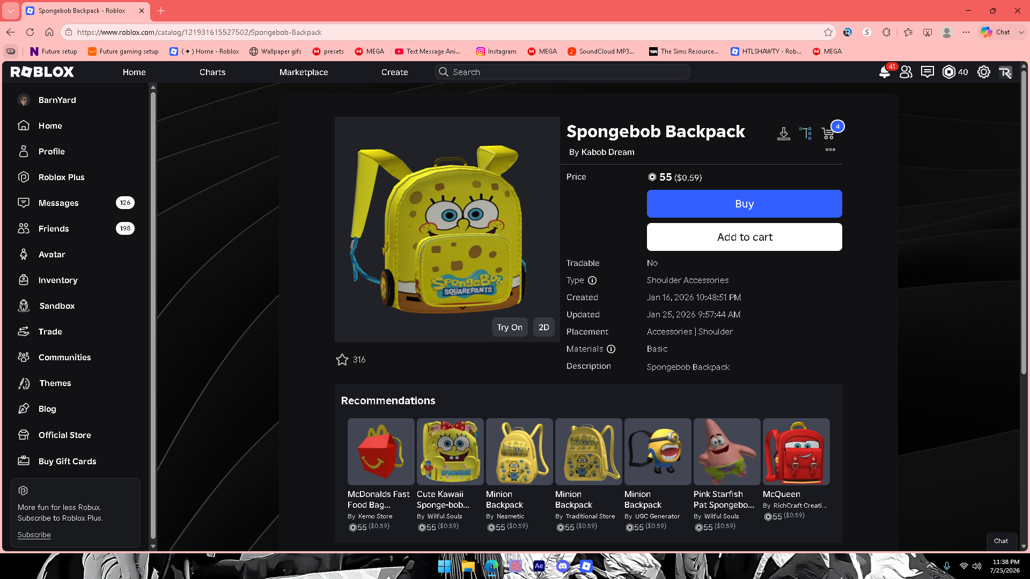Viewport: 1030px width, 579px height.
Task: Open the Robux balance icon
Action: tap(949, 72)
